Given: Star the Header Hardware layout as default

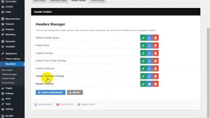Looking at the screenshot, I should pos(150,69).
